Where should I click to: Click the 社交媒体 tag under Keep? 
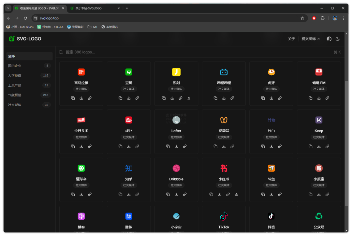tap(319, 137)
